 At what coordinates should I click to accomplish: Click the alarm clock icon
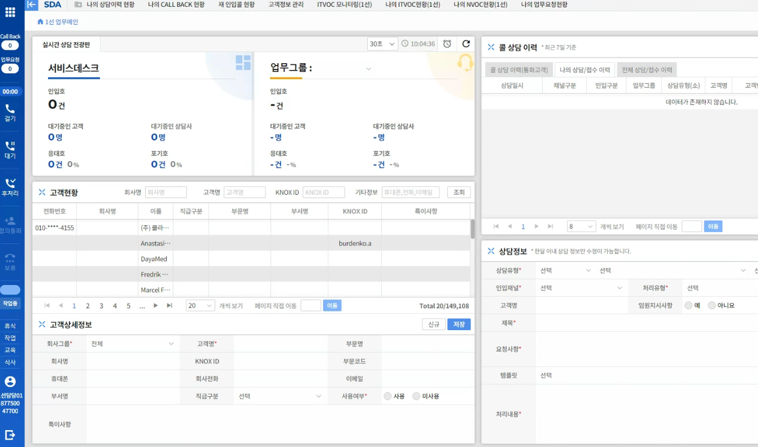(447, 44)
